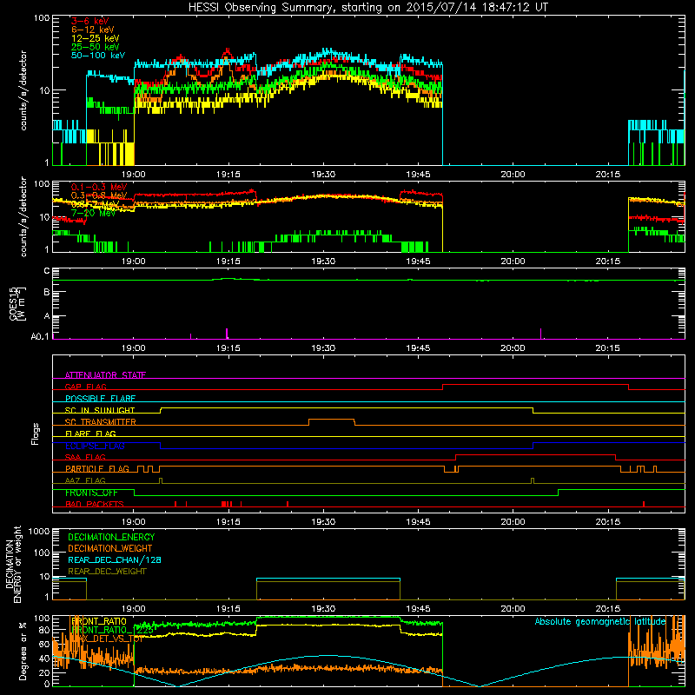Click the cyan decimation step between 19:15 and 19:45
This screenshot has width=695, height=695.
(x=328, y=579)
